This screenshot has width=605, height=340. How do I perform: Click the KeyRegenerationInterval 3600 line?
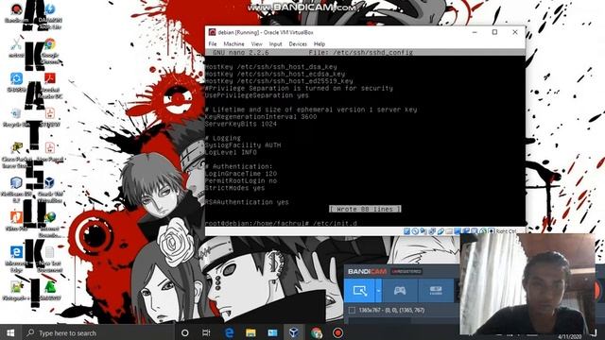click(261, 117)
